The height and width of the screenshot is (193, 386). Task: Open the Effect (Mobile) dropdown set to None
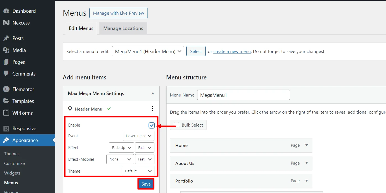click(120, 159)
